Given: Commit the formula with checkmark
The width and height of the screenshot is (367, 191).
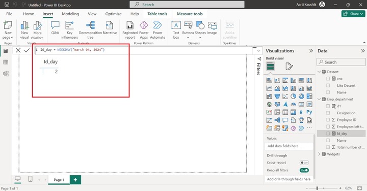Looking at the screenshot, I should 27,50.
